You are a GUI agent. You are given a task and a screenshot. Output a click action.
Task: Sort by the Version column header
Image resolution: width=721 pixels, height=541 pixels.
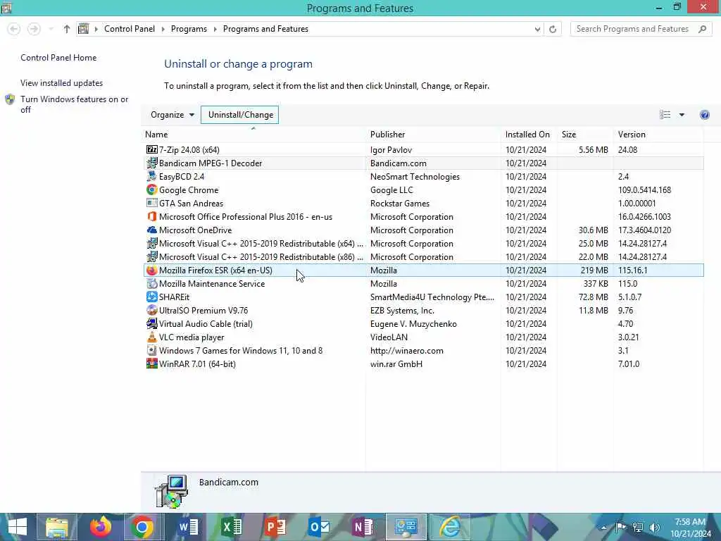[x=658, y=135]
